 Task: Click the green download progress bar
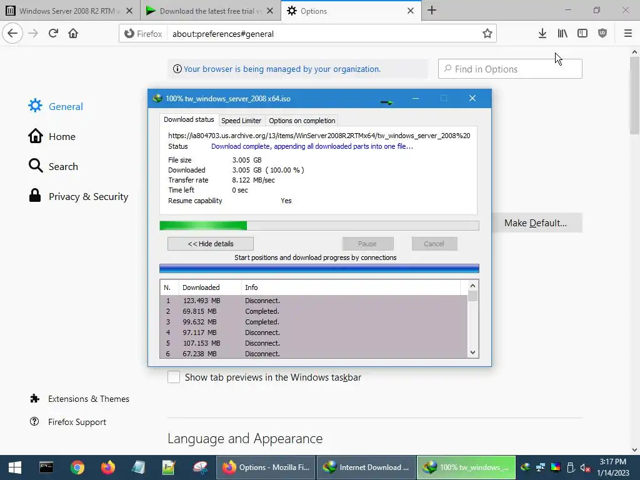pyautogui.click(x=319, y=225)
